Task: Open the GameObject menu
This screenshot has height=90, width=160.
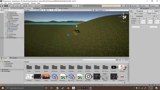Action: tap(17, 3)
